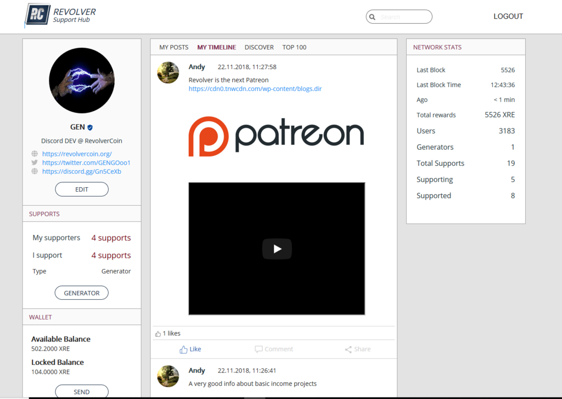Screen dimensions: 562x399
Task: Click the Total Supports value 19
Action: (x=511, y=164)
